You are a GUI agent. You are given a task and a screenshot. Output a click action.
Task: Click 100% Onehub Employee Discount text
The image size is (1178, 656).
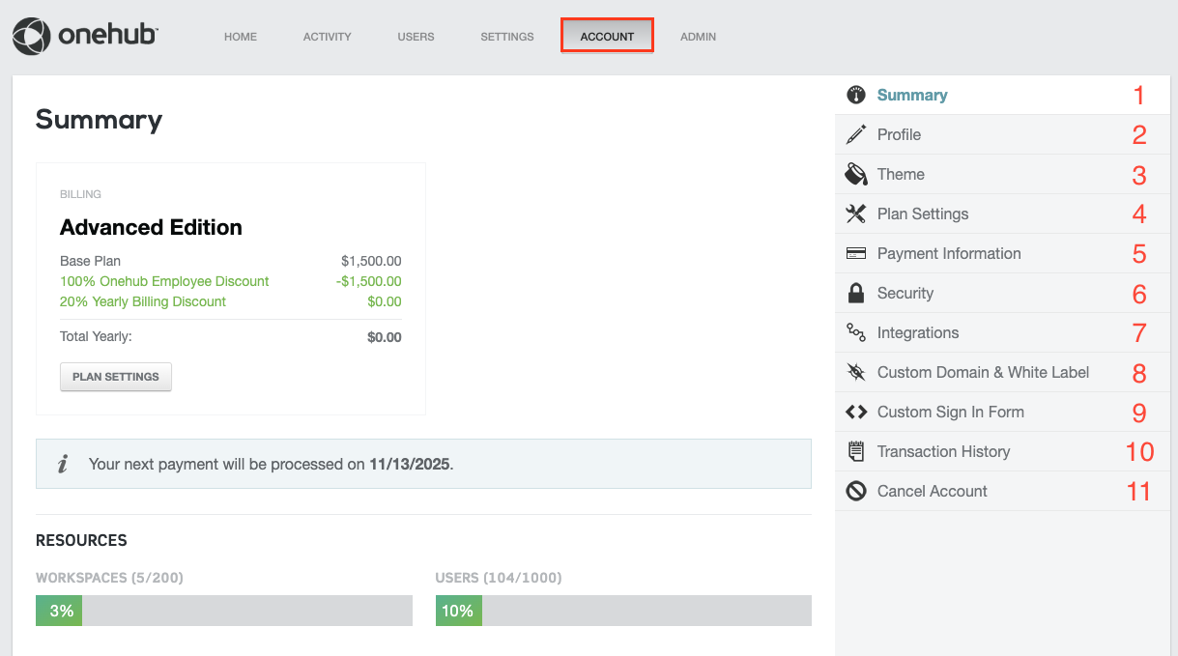[164, 281]
